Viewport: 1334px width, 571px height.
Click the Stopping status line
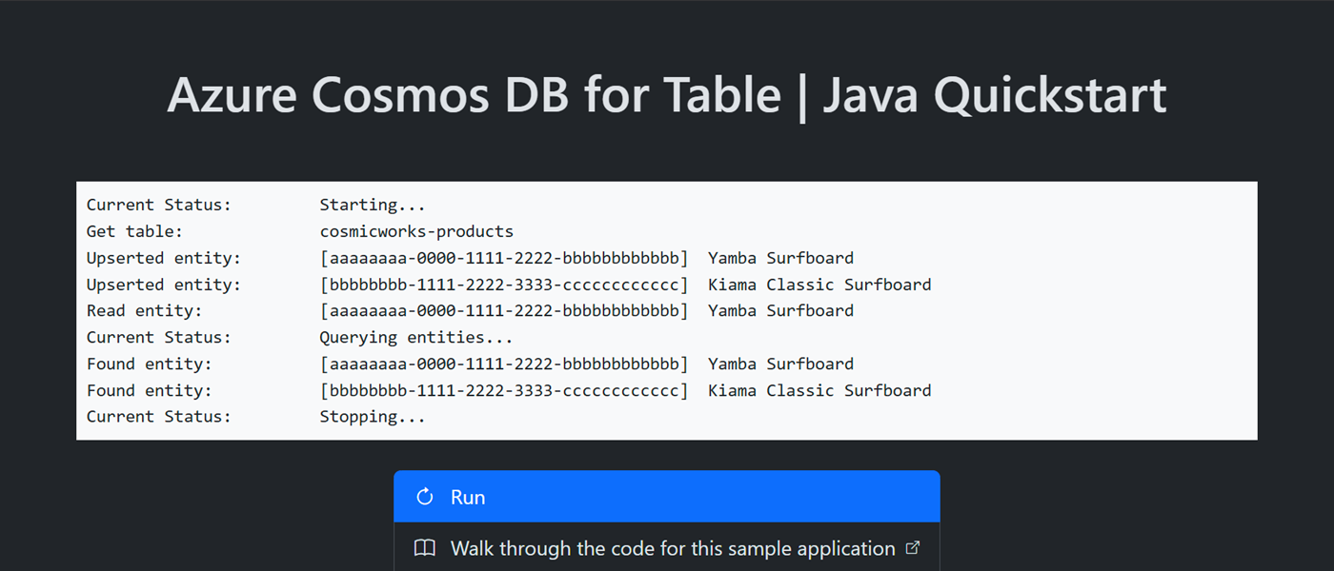point(255,416)
